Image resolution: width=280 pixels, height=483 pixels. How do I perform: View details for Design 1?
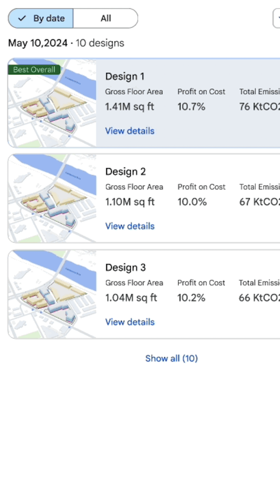click(129, 131)
